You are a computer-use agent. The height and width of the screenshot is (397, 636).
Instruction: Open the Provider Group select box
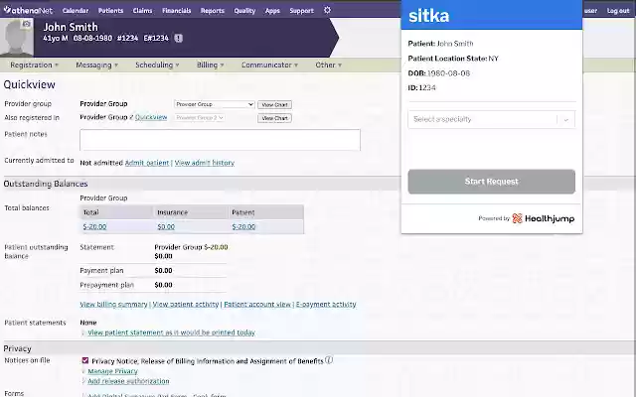[215, 104]
